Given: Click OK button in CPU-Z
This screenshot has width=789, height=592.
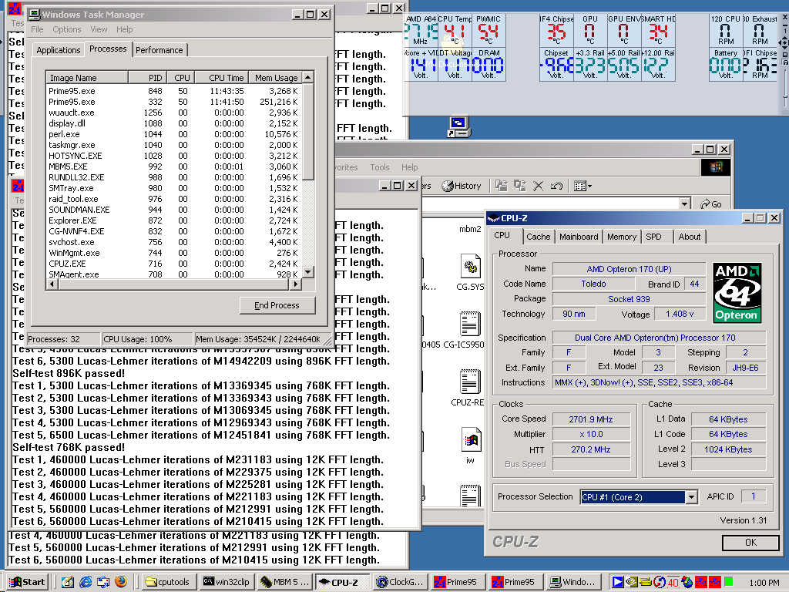Looking at the screenshot, I should tap(750, 542).
